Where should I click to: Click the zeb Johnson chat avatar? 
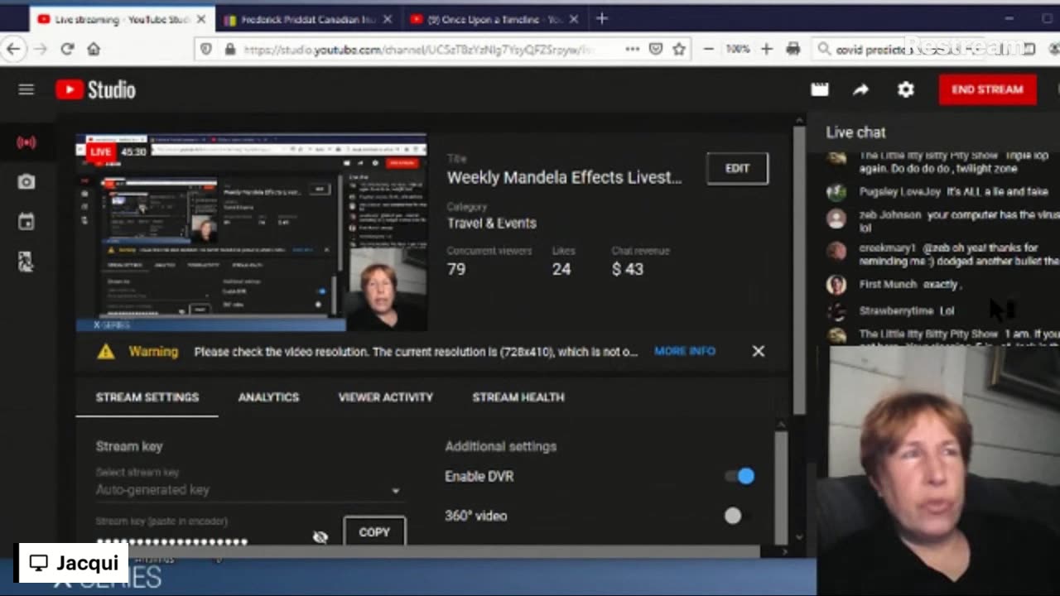click(x=836, y=219)
